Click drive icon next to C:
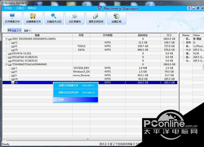The height and width of the screenshot is (147, 204). [x=13, y=43]
